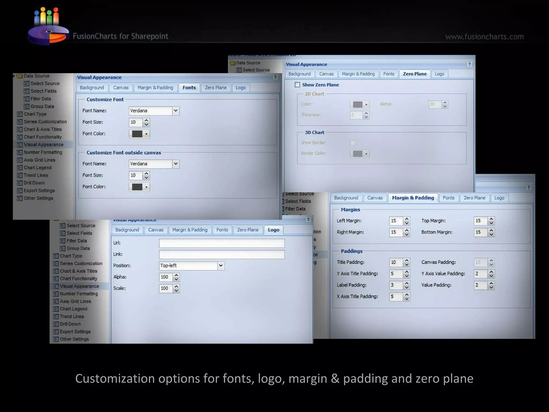
Task: Open Select Fields in Fonts window sidebar
Action: click(x=43, y=91)
